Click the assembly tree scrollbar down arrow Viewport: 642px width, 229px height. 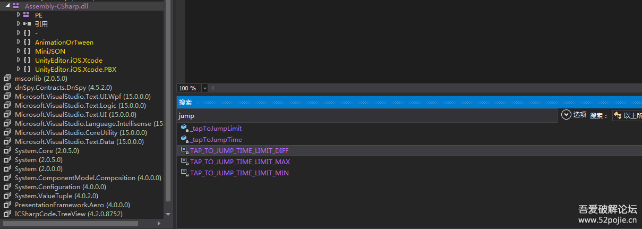point(168,215)
